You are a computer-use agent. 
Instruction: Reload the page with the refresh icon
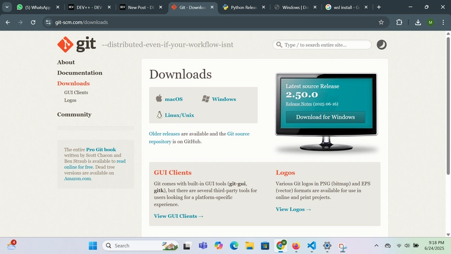[x=33, y=22]
